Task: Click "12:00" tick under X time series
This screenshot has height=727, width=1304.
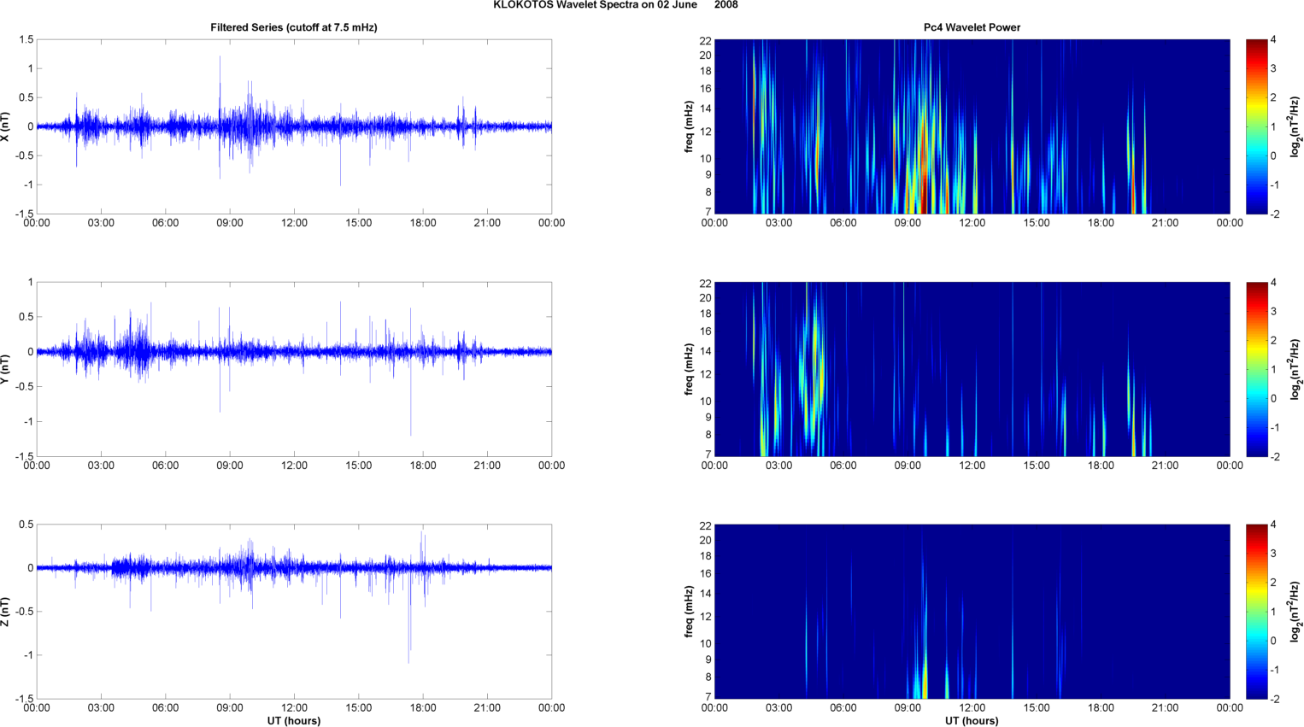Action: point(294,223)
